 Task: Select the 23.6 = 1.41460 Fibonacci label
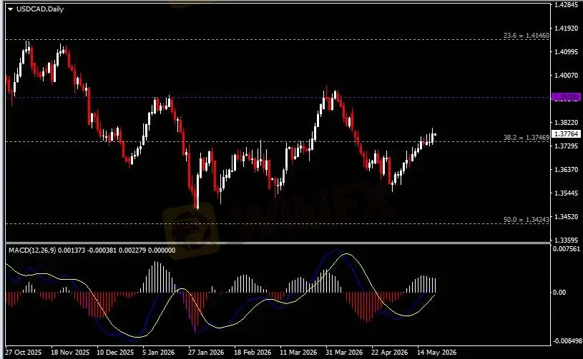526,36
